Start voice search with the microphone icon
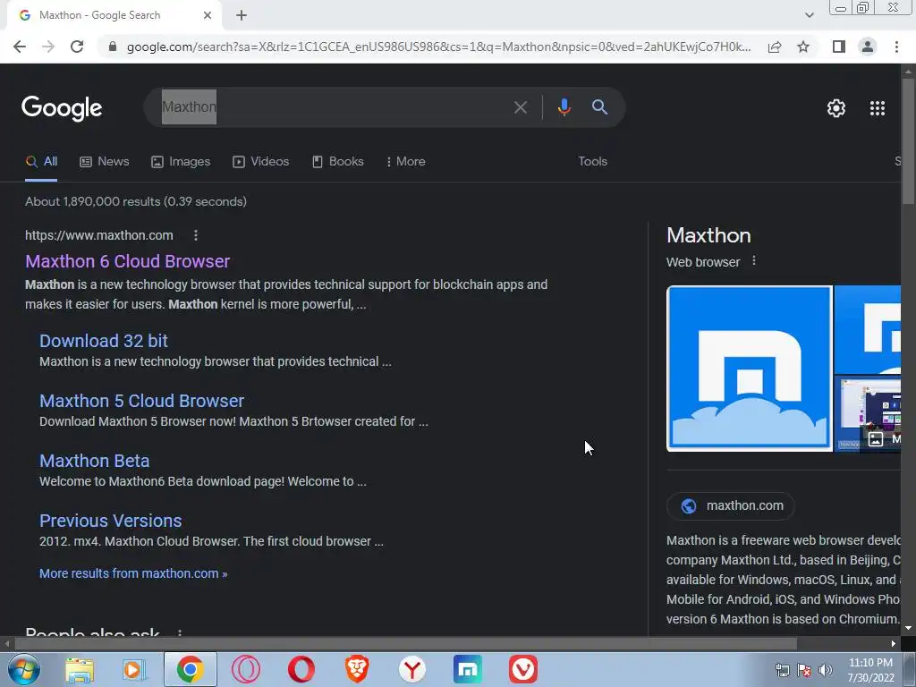This screenshot has width=916, height=687. [x=564, y=107]
